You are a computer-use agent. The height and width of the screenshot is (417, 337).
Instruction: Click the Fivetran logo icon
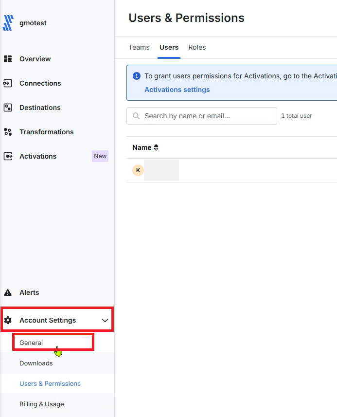[8, 23]
